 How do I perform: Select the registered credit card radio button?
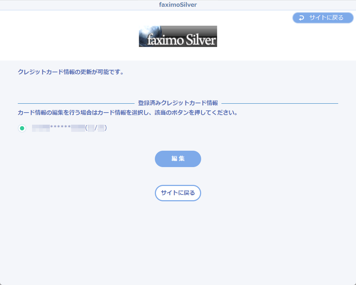coord(22,128)
